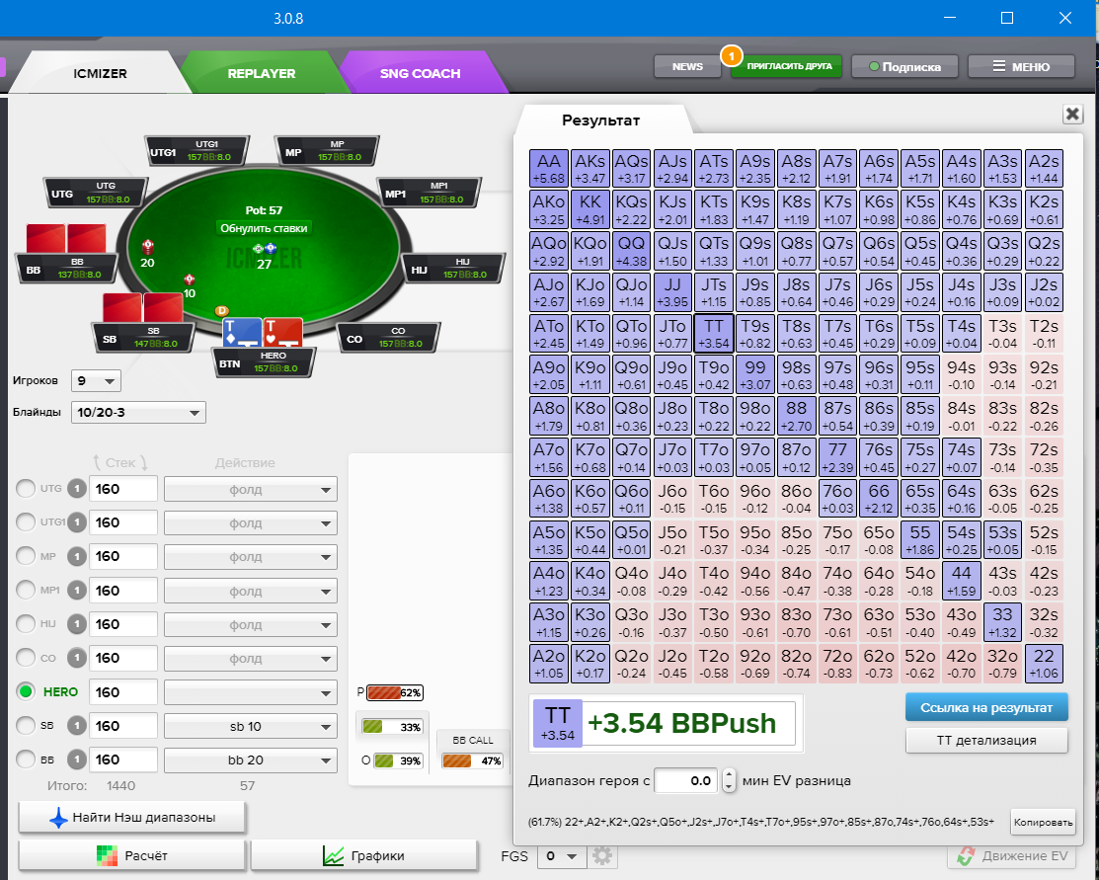
Task: Select the MP radio button
Action: [26, 557]
